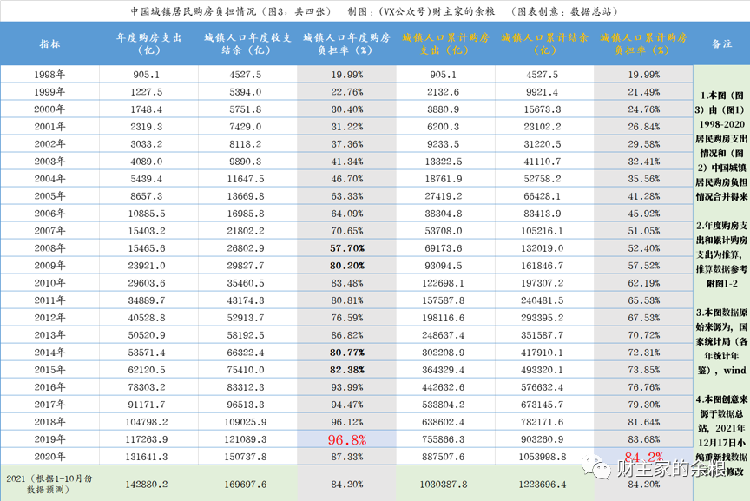Click the 2008年 row label
Image resolution: width=750 pixels, height=501 pixels.
[49, 248]
